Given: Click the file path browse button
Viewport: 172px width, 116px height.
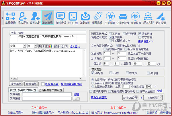Looking at the screenshot, I should pos(76,98).
